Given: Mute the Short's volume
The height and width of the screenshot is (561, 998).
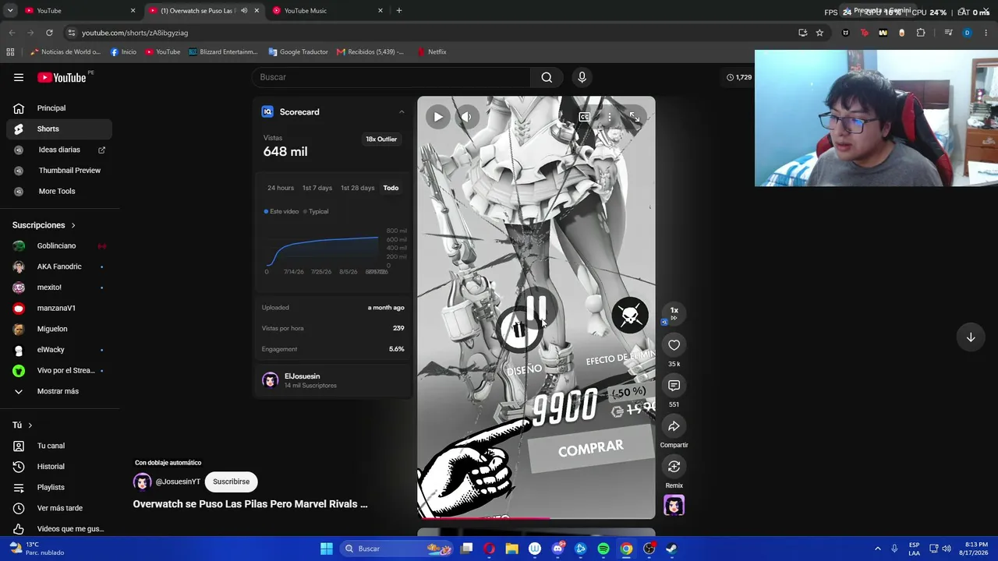Looking at the screenshot, I should 466,117.
